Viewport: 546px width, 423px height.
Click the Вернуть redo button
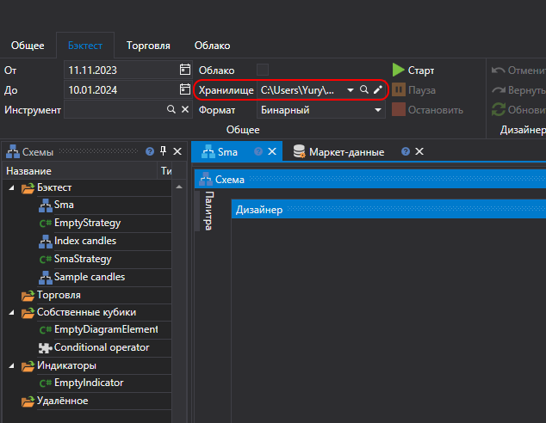pyautogui.click(x=518, y=90)
